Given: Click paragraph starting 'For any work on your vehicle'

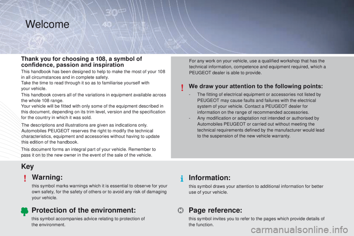Looking at the screenshot, I should coord(257,67).
